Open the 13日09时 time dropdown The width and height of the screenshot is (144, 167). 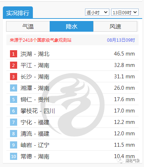pyautogui.click(x=125, y=12)
